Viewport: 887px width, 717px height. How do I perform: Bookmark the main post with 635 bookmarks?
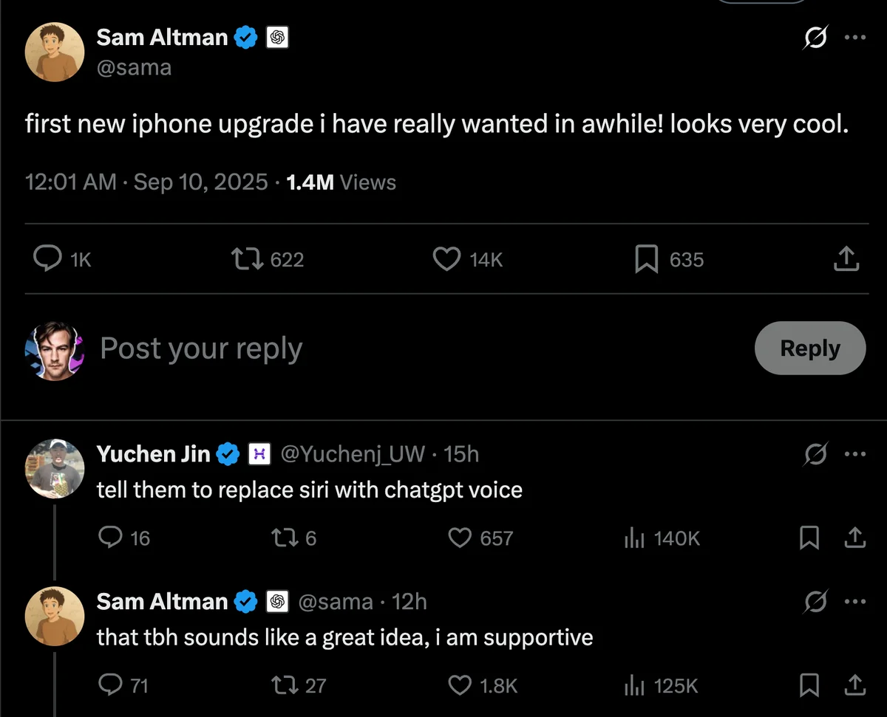[647, 259]
